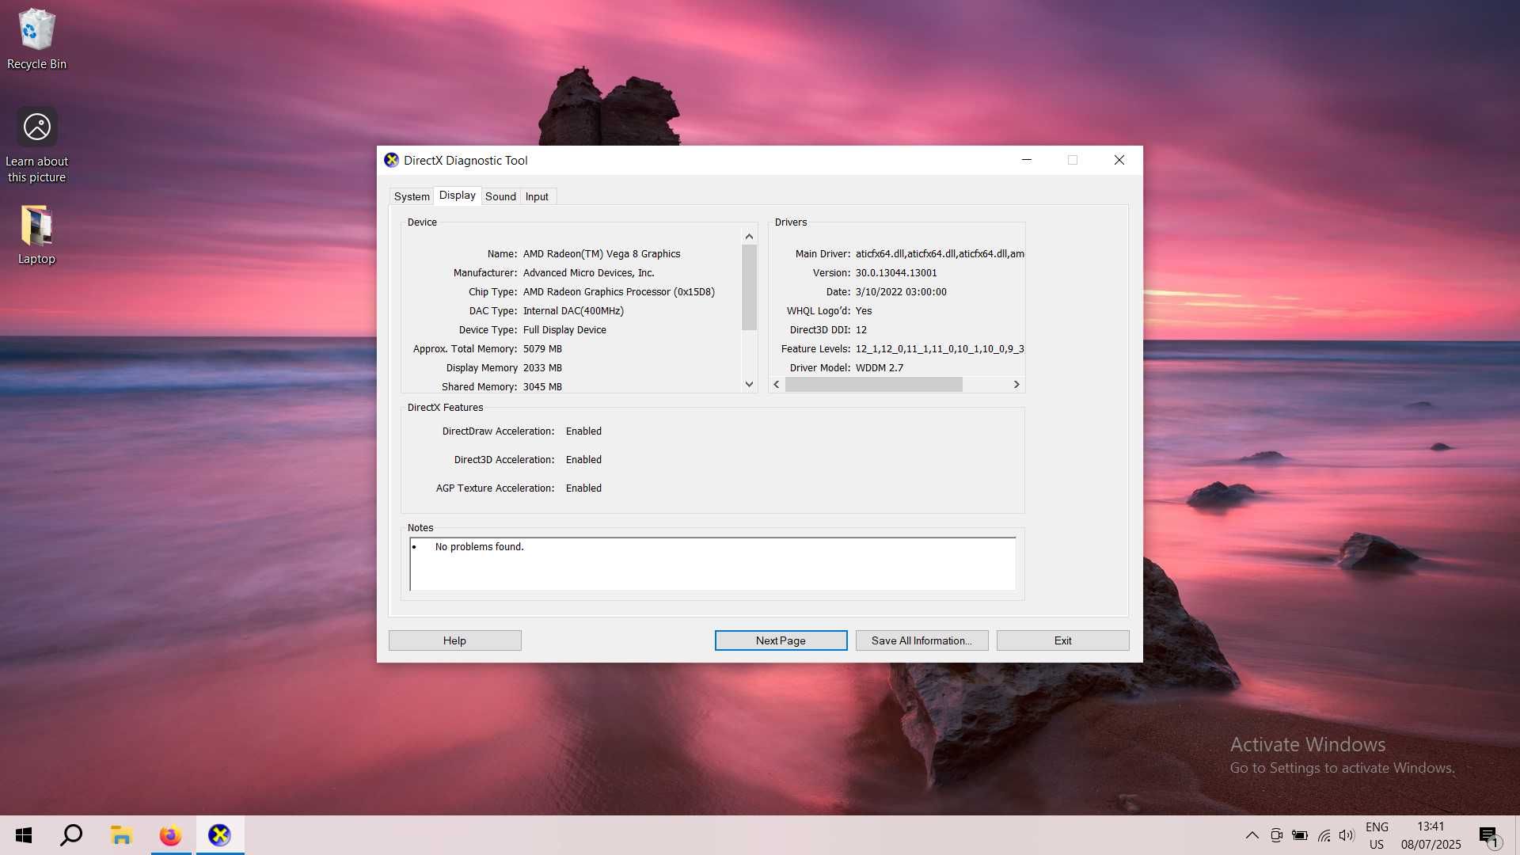Click driver date '3/10/2022 03:00:00'
Viewport: 1520px width, 855px height.
tap(901, 292)
